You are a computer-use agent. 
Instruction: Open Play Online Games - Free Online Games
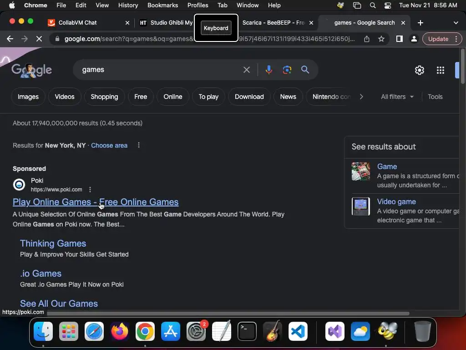(x=96, y=202)
